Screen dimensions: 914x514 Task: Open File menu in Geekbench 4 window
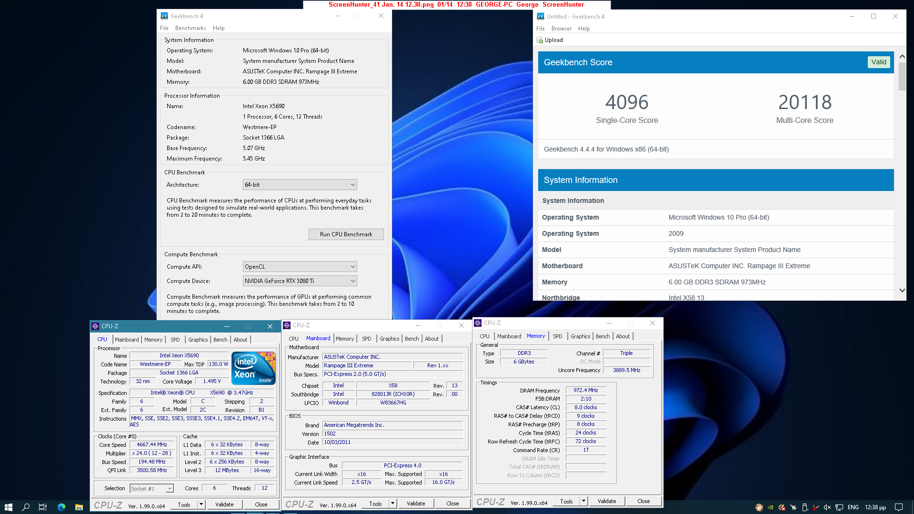(x=164, y=28)
